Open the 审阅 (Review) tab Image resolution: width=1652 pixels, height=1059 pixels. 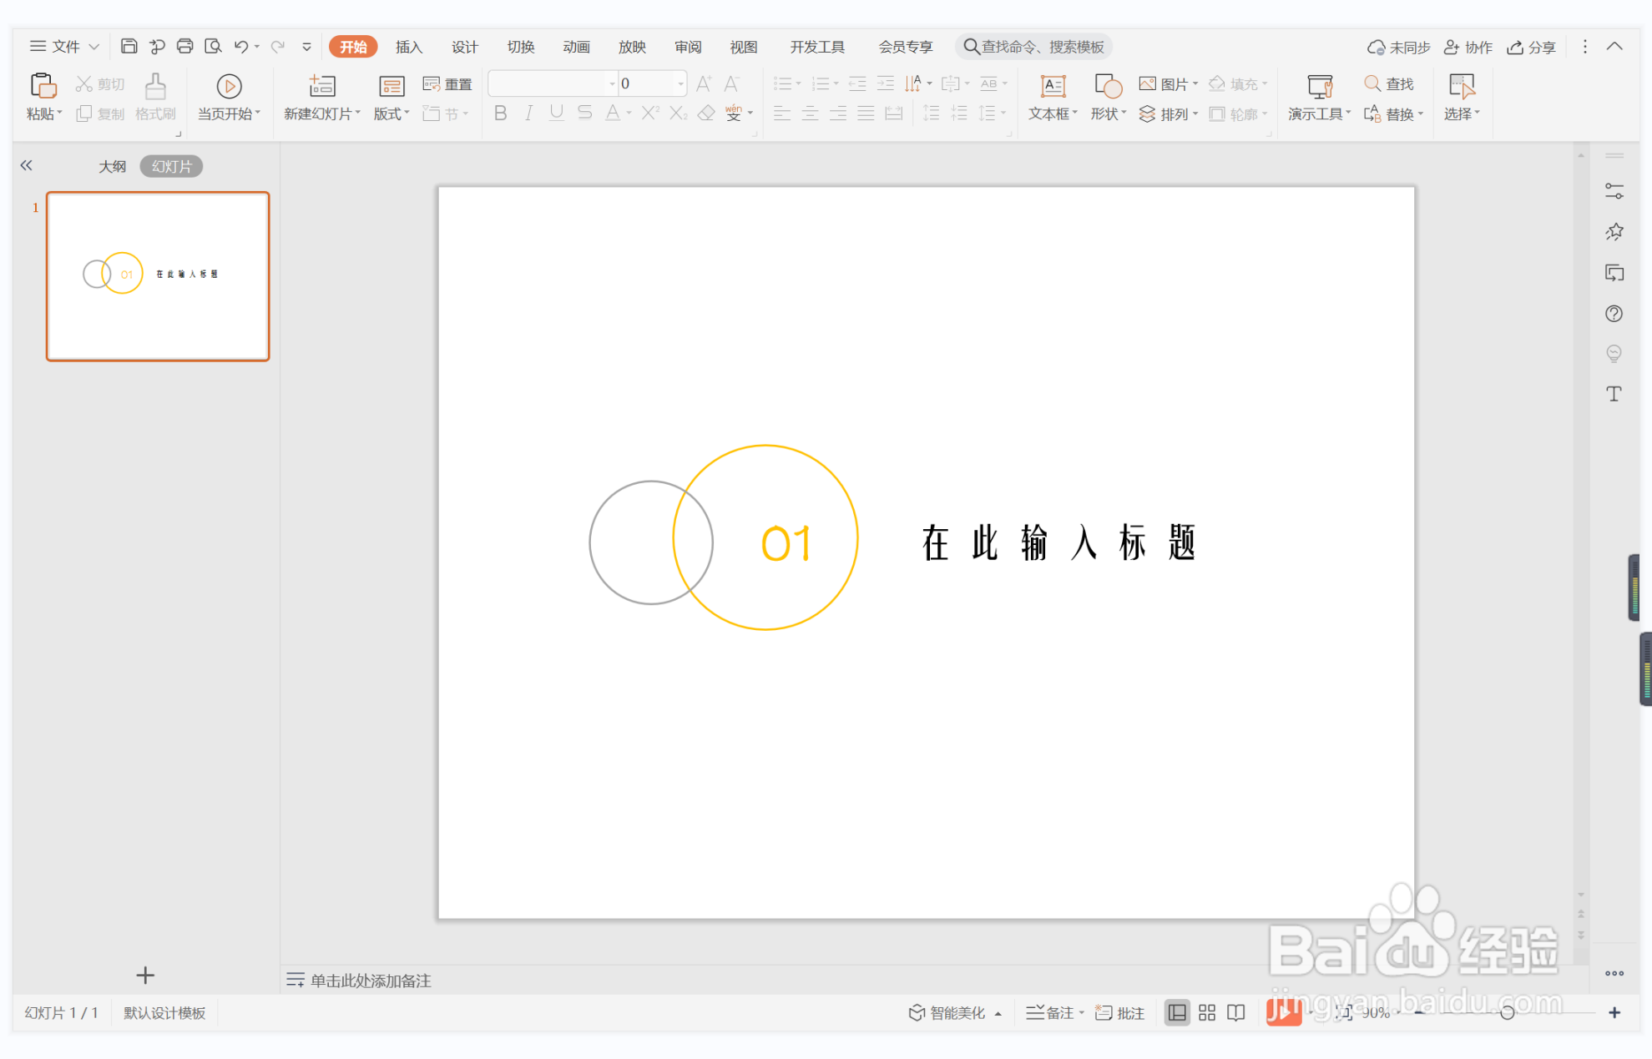689,47
